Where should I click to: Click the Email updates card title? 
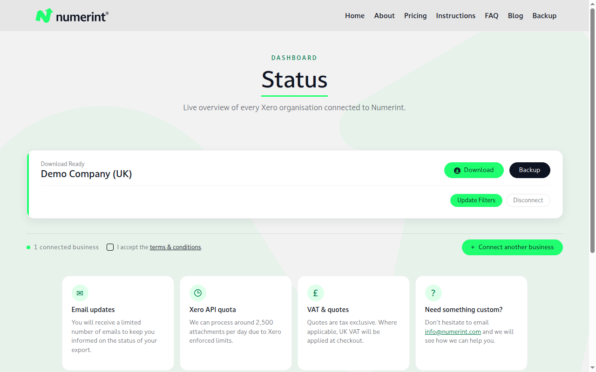point(93,310)
